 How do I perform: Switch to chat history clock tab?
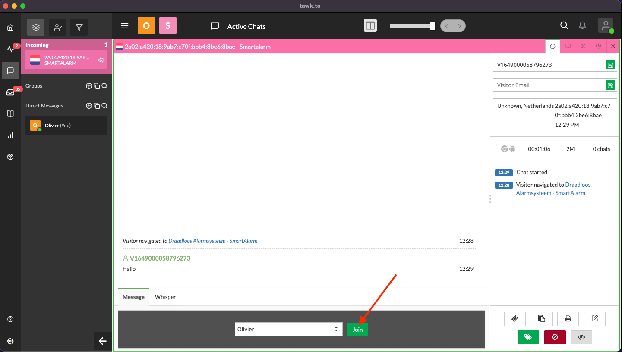tap(598, 46)
